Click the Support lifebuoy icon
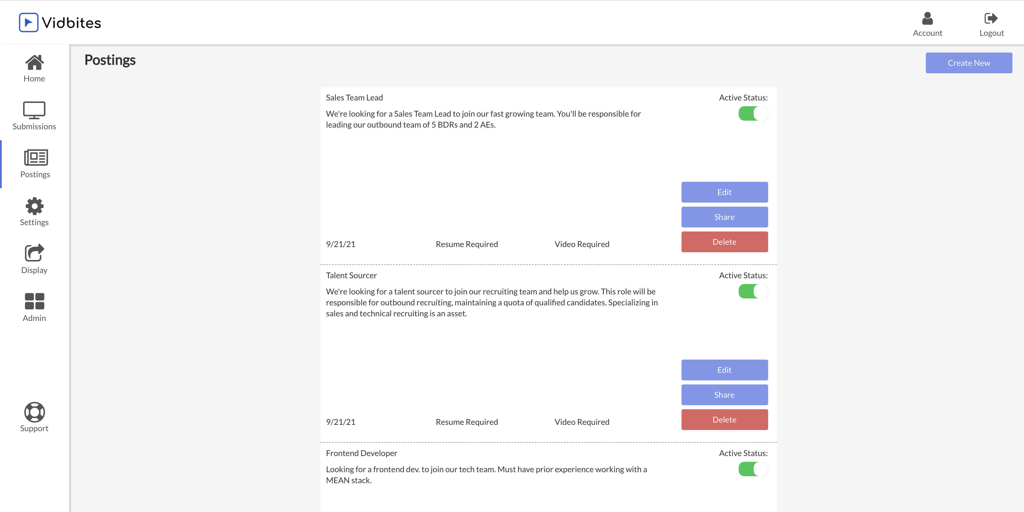1024x512 pixels. click(34, 412)
